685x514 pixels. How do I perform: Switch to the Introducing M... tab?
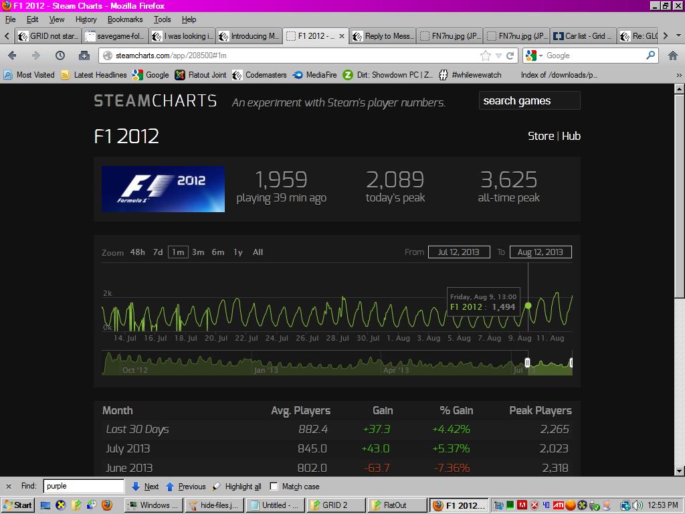click(249, 36)
